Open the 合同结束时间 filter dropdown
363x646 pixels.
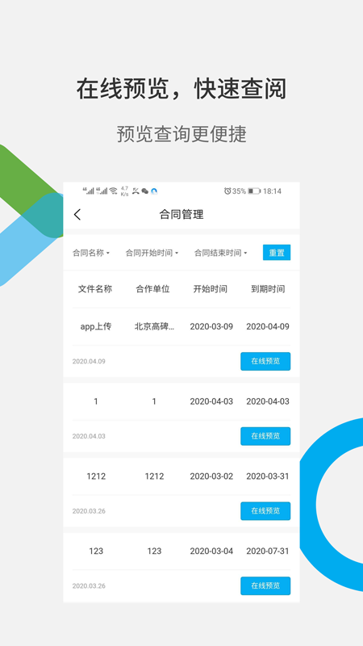(220, 253)
